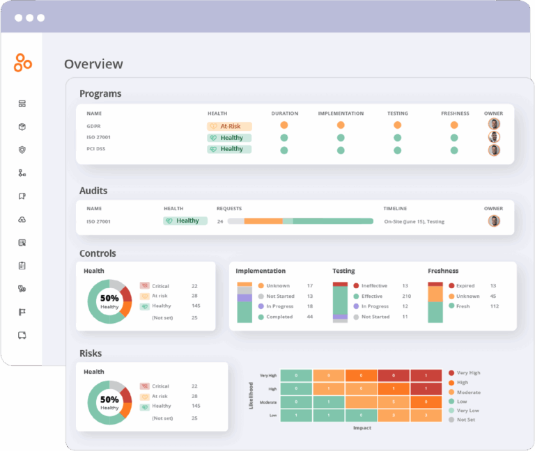Screen dimensions: 535x451
Task: Click the Impact axis label
Action: [x=362, y=428]
